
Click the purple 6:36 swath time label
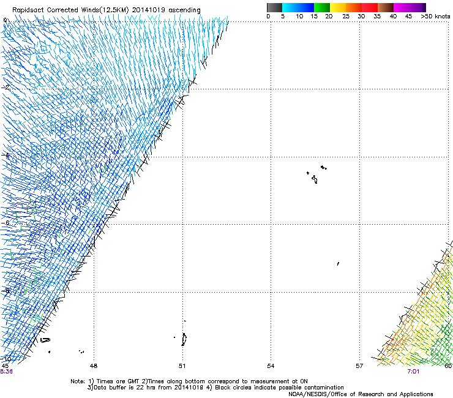pos(6,372)
